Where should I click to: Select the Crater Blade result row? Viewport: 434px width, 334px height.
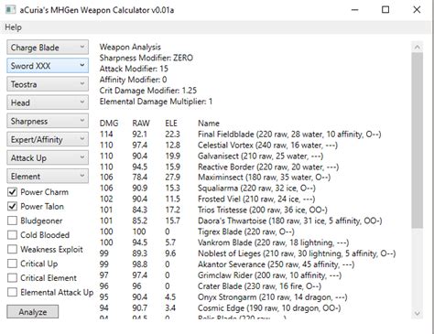click(211, 286)
